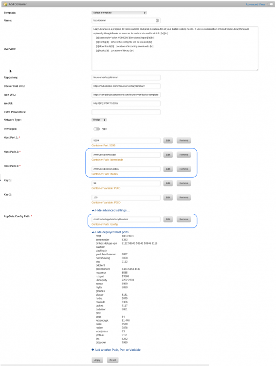Click the Icon URL field
276x366 pixels.
pyautogui.click(x=126, y=95)
